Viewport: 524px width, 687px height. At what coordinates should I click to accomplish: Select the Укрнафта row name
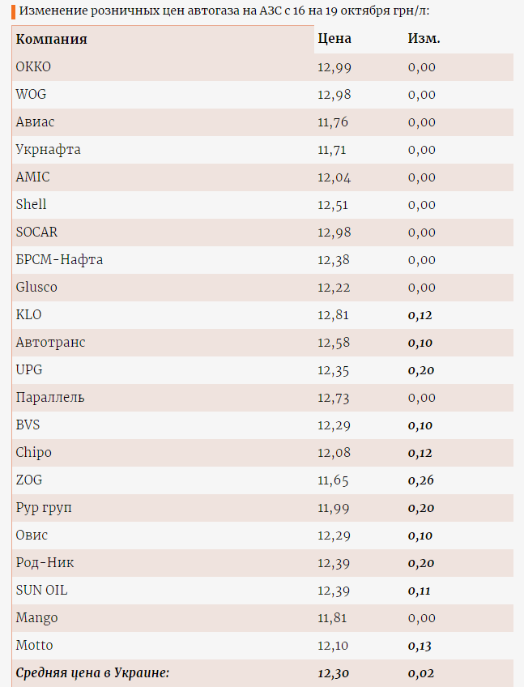click(49, 150)
